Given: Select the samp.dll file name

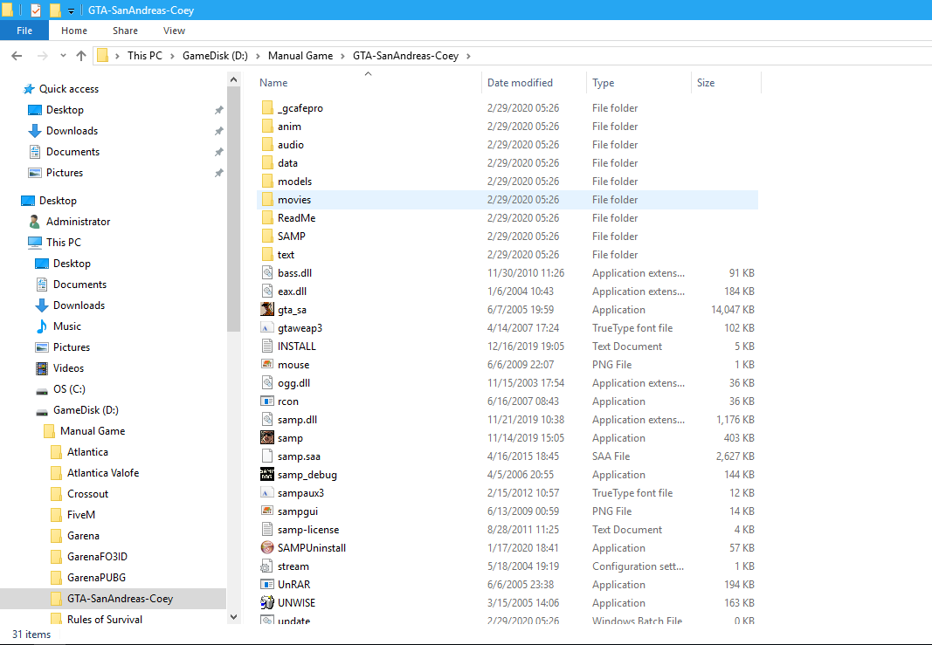Looking at the screenshot, I should [297, 420].
